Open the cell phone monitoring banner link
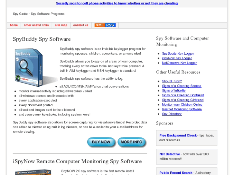 click(x=117, y=3)
